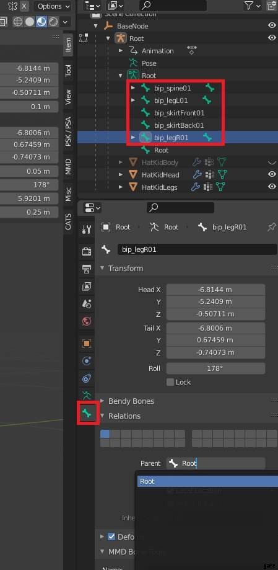Select Root from the Parent dropdown list
278x570 pixels.
coord(207,481)
